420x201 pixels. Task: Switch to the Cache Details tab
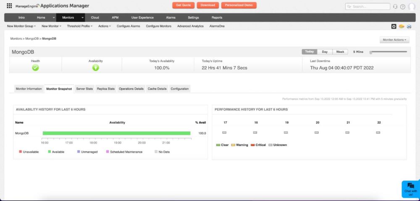[x=157, y=89]
